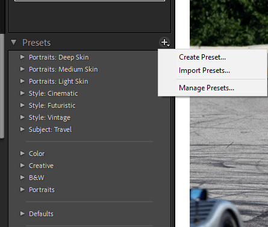This screenshot has width=268, height=227.
Task: Choose Create Preset... from the menu
Action: (202, 57)
